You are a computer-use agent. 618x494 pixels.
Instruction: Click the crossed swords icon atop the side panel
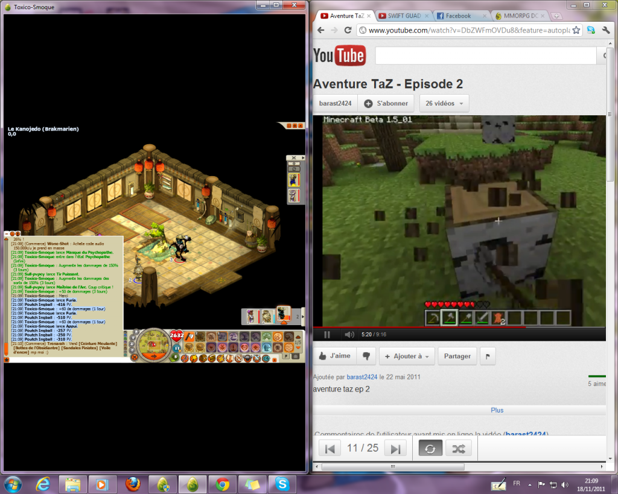pyautogui.click(x=294, y=158)
